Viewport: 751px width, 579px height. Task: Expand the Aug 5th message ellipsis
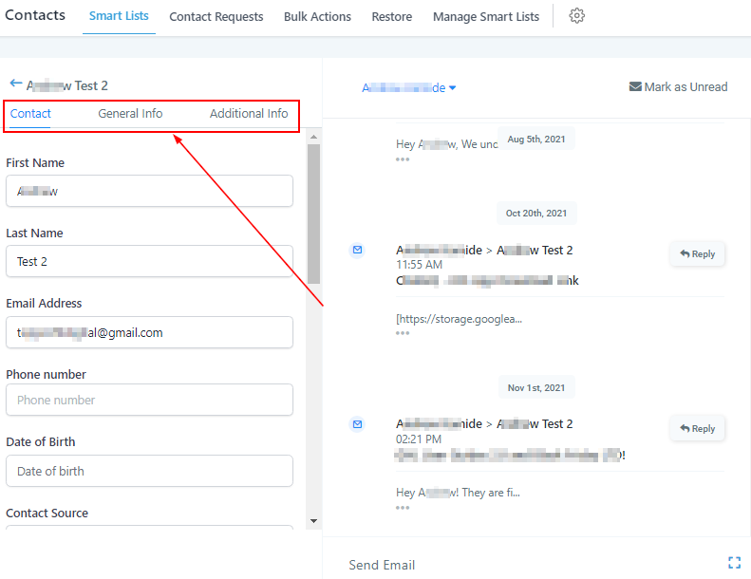pos(403,159)
